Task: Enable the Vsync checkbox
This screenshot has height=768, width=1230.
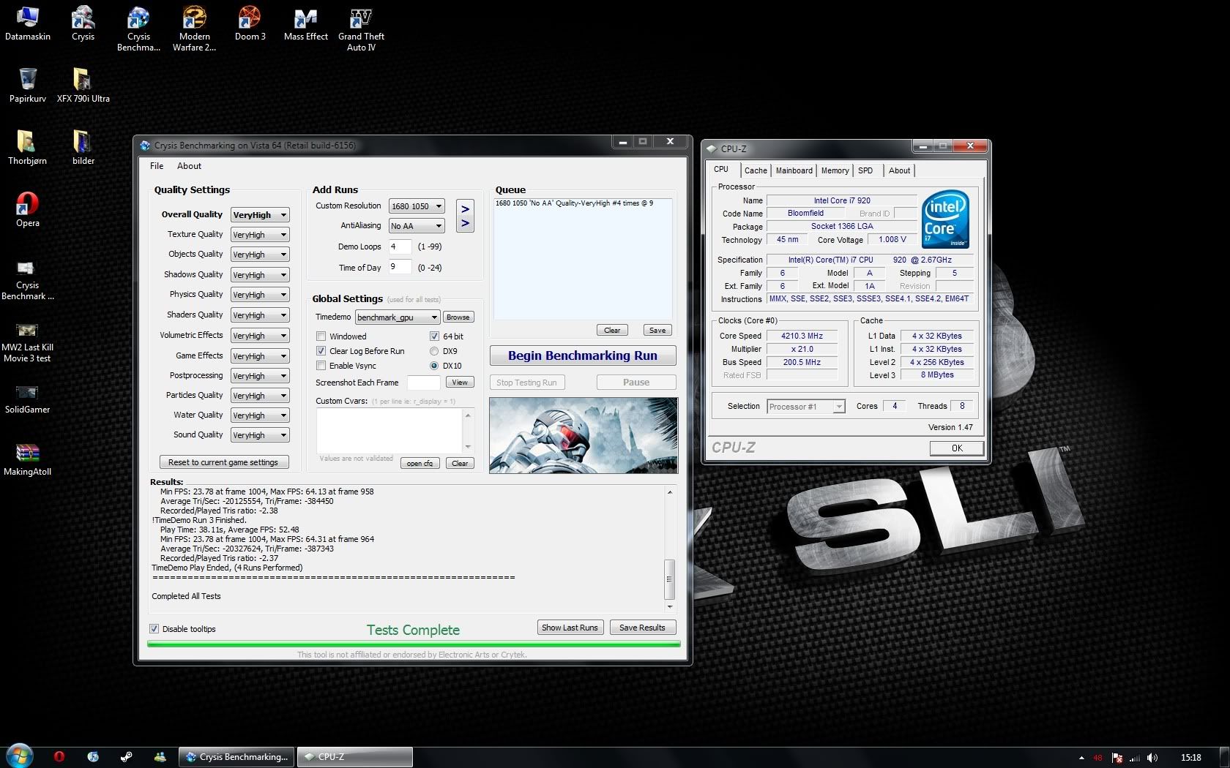Action: (x=321, y=366)
